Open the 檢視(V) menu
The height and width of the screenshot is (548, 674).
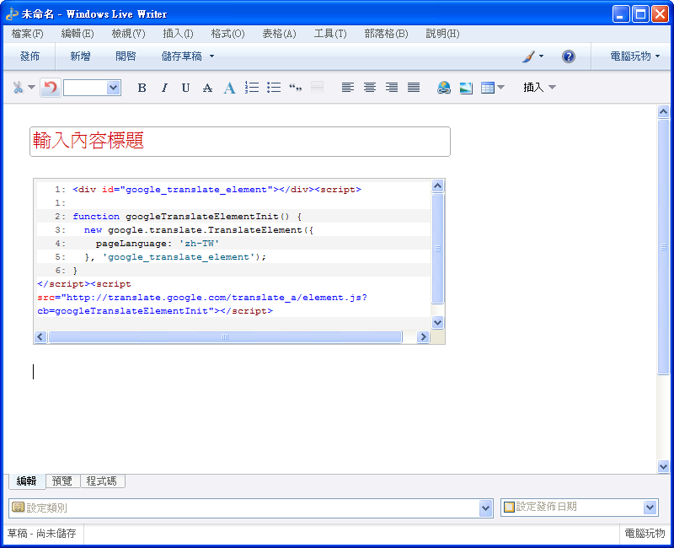[128, 34]
